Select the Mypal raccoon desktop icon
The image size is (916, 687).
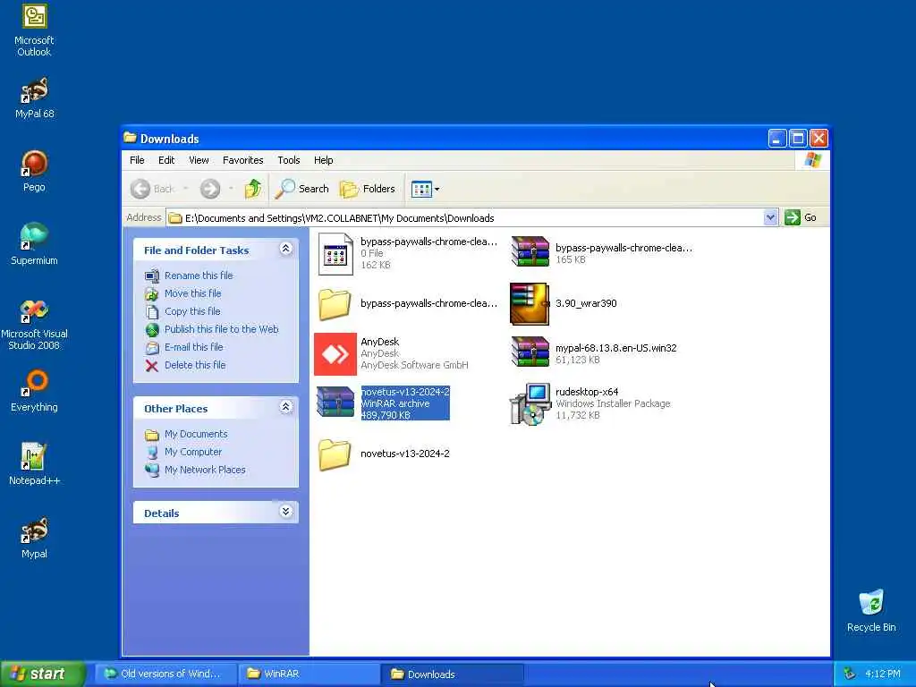pyautogui.click(x=34, y=538)
